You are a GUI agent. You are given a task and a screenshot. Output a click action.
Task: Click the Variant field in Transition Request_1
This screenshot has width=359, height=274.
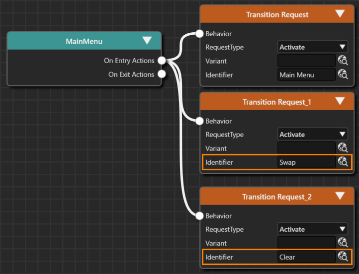307,148
